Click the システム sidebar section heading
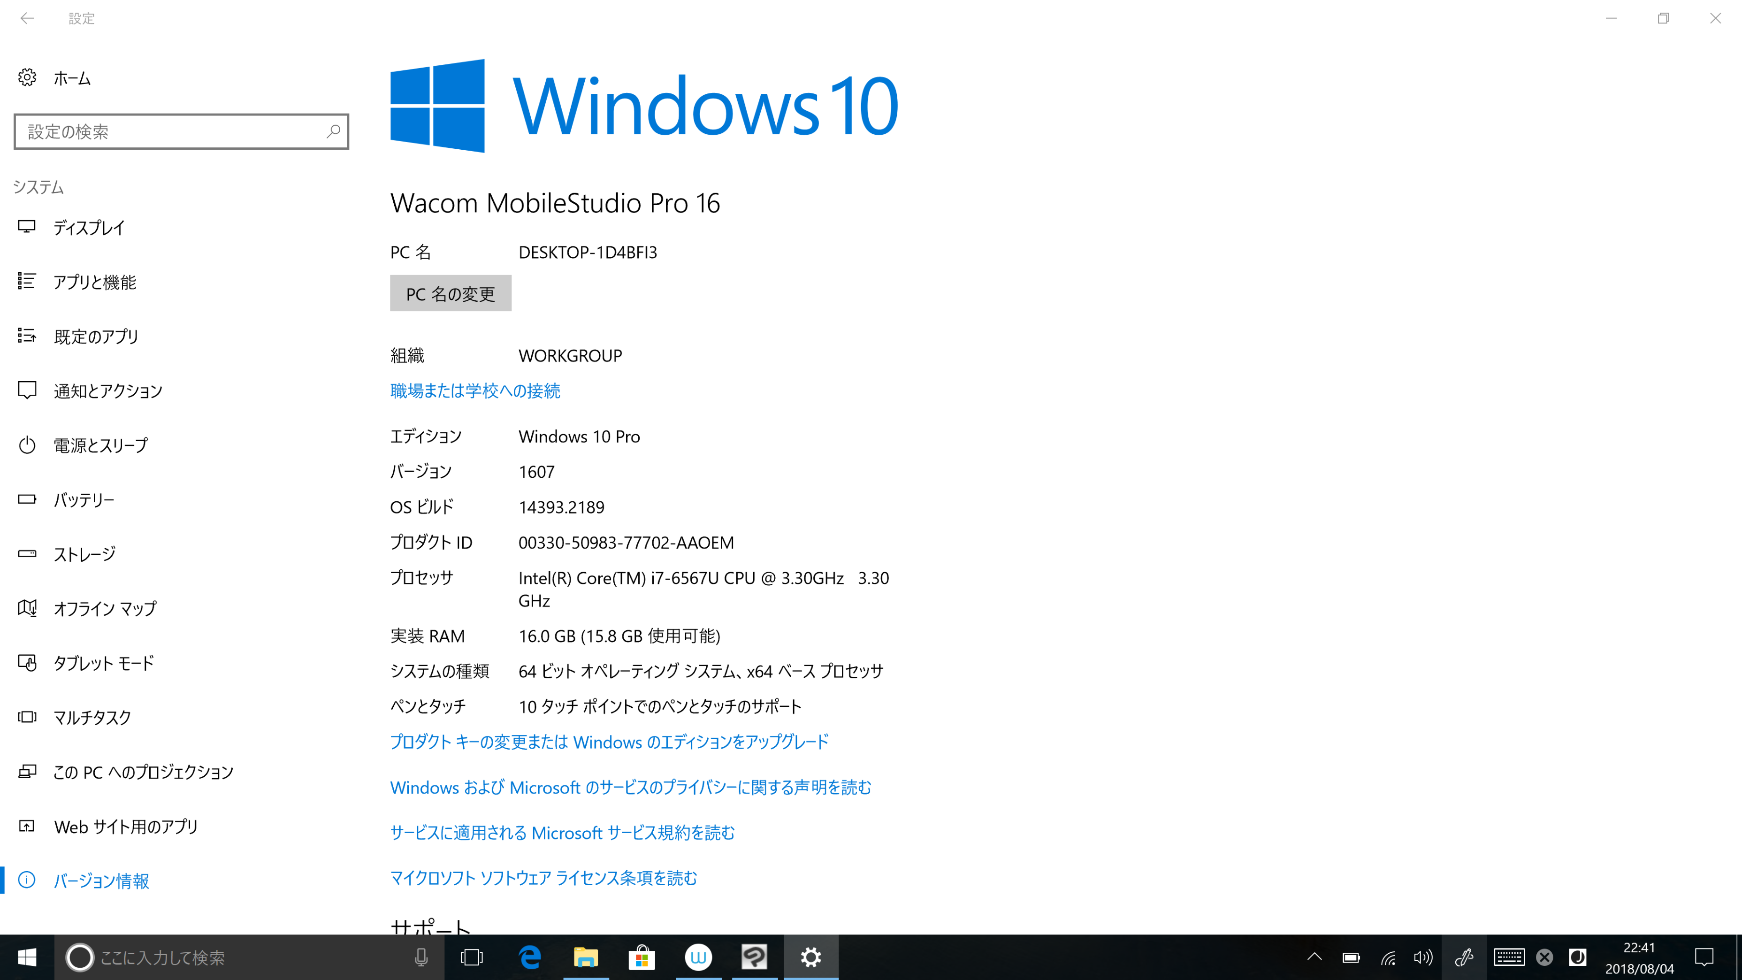 click(38, 187)
